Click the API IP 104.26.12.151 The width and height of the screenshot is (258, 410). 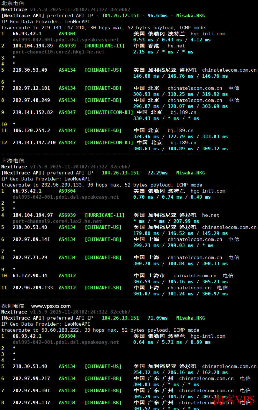[x=120, y=16]
